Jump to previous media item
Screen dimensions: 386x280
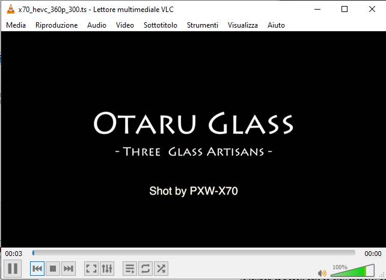[x=37, y=269]
